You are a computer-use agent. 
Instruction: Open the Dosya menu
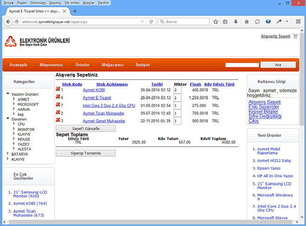[x=8, y=3]
